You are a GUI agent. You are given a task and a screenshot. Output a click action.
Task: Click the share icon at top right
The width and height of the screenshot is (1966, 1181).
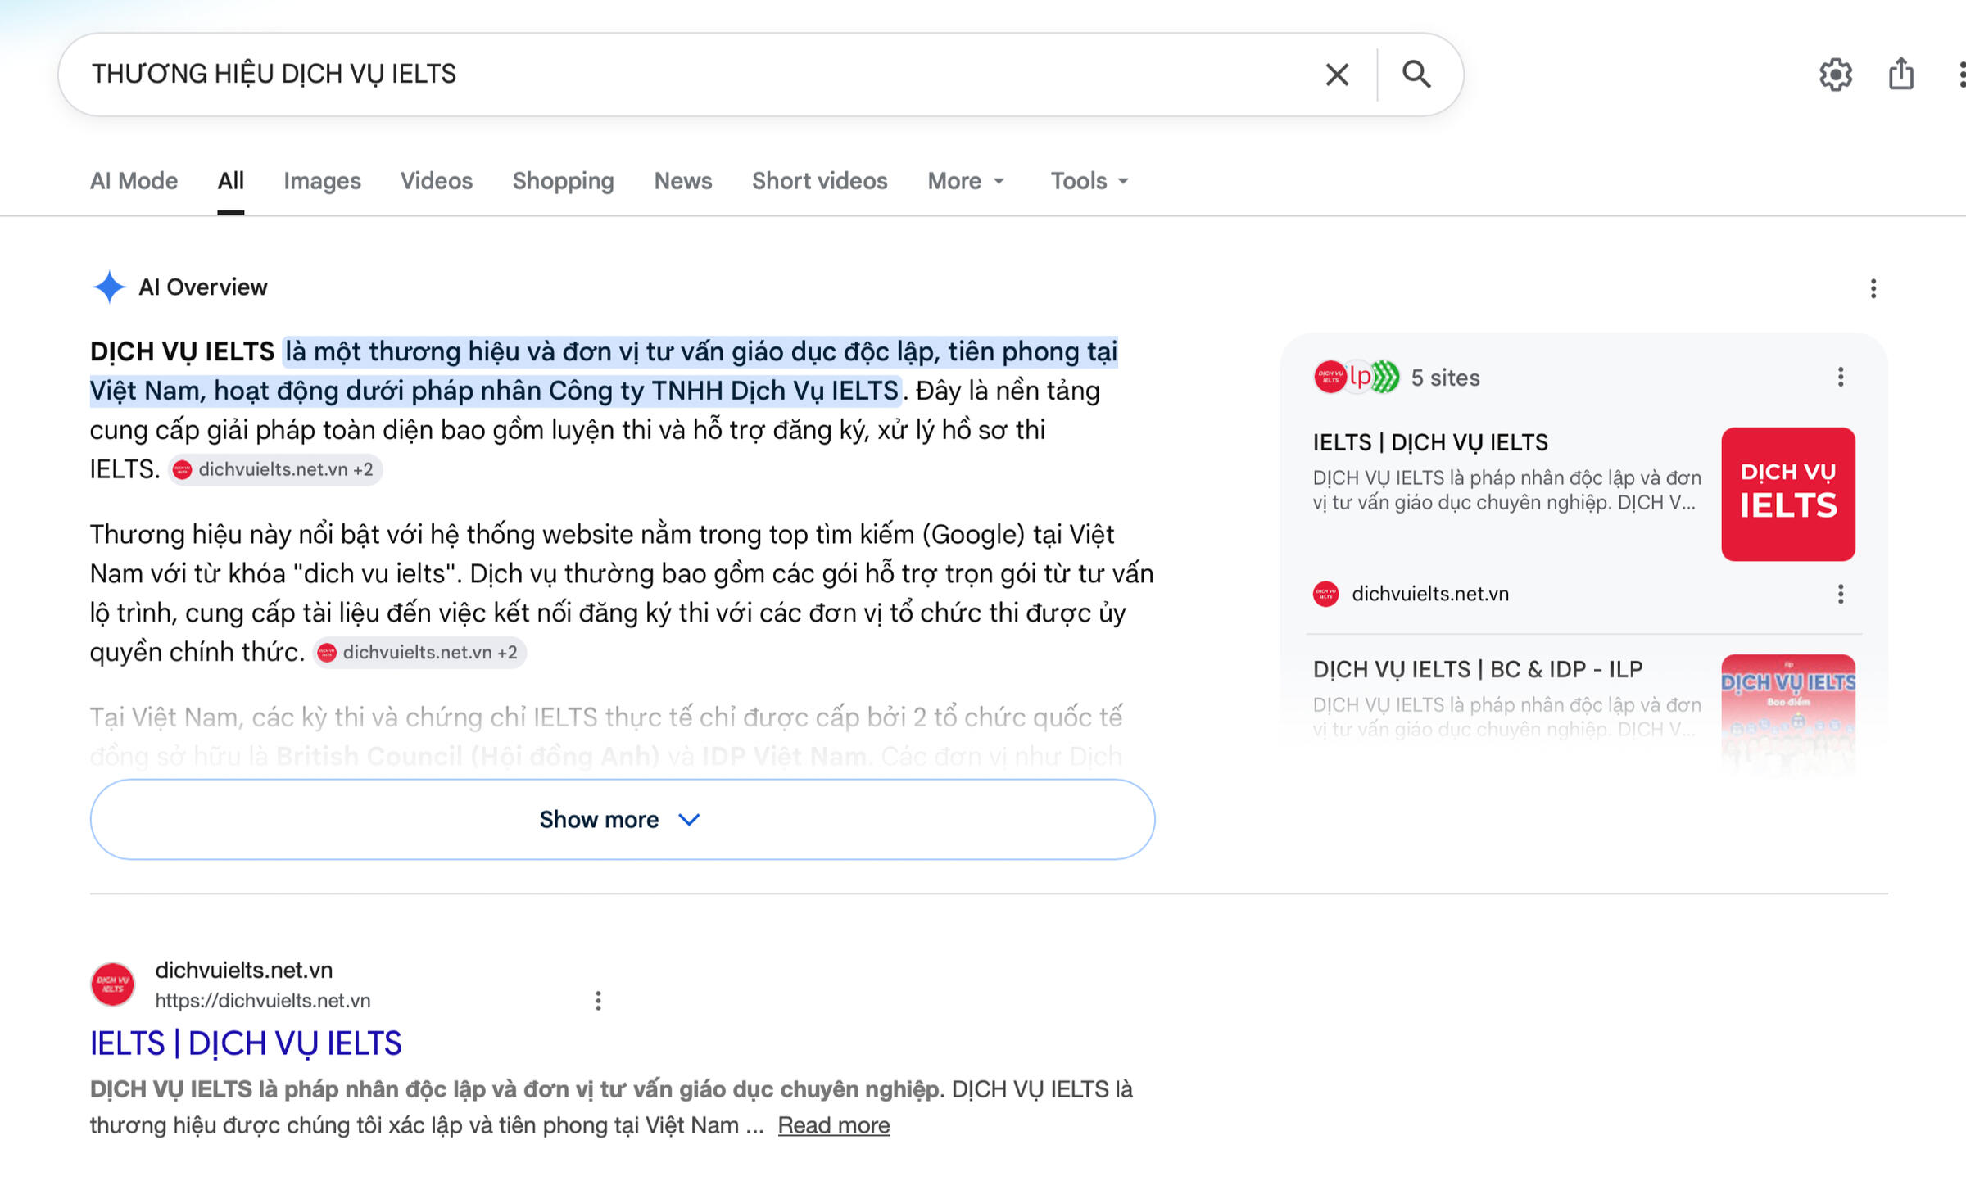point(1901,74)
